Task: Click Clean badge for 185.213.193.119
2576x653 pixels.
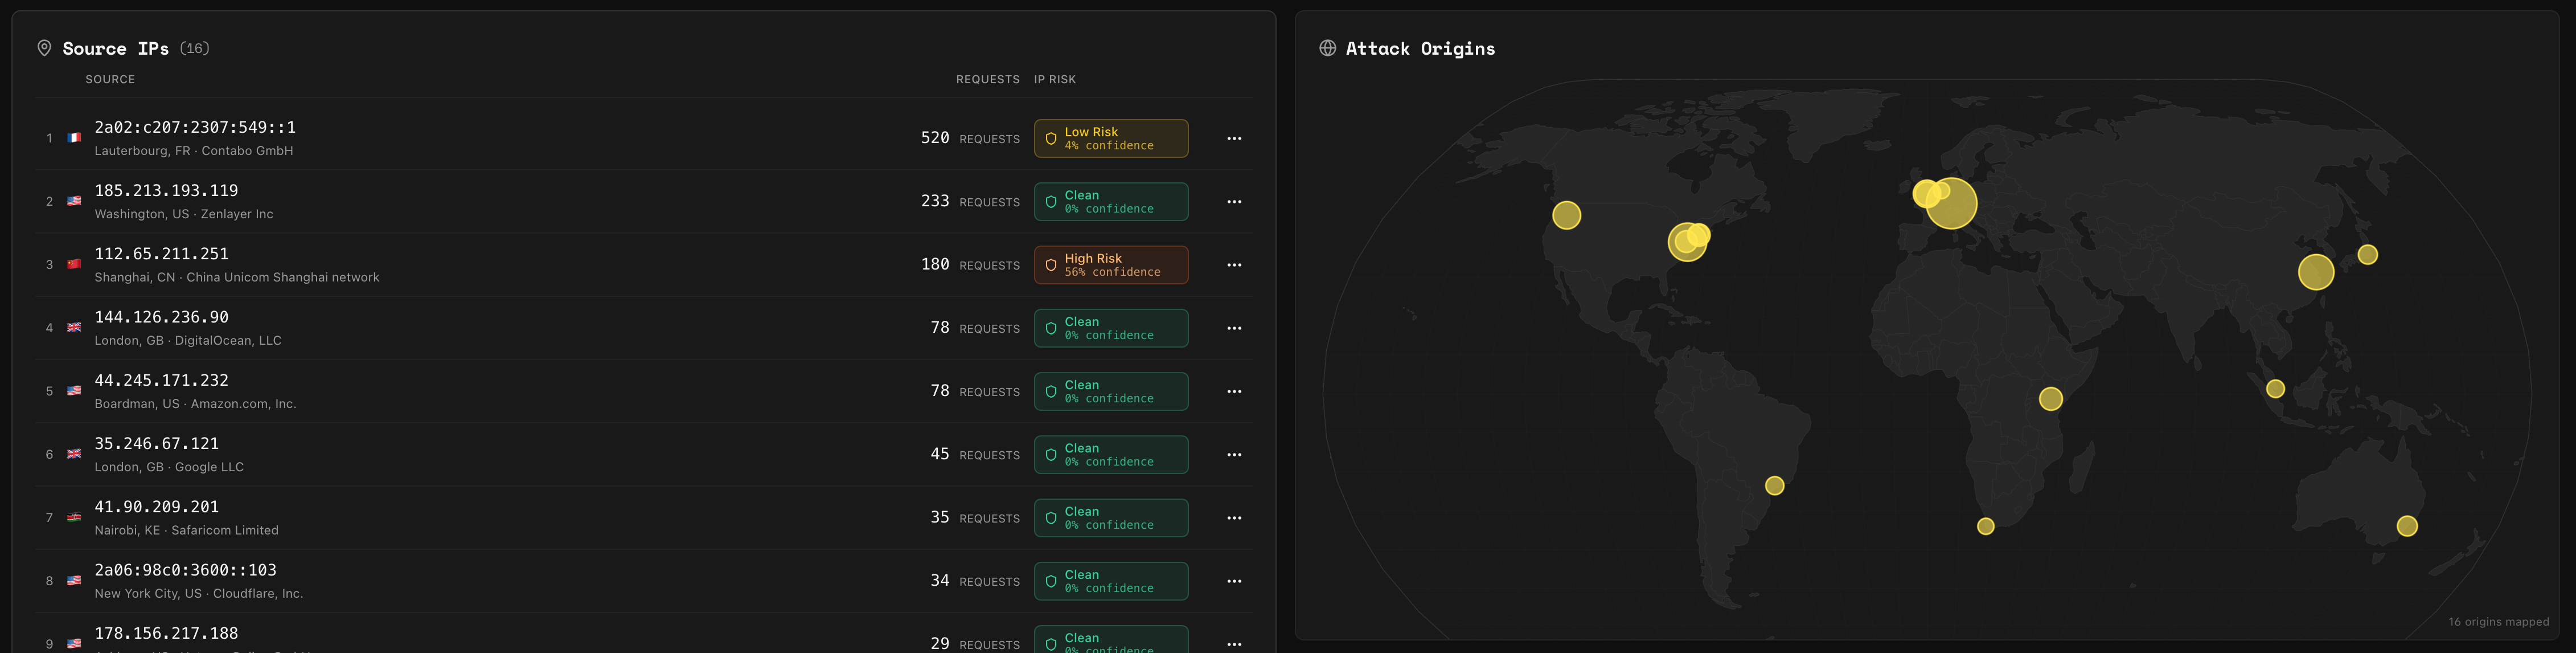Action: point(1111,202)
